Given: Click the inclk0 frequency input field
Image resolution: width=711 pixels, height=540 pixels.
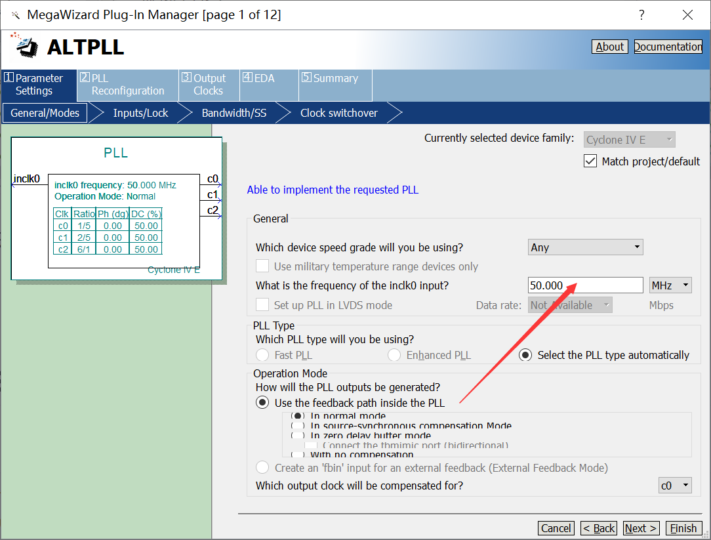Looking at the screenshot, I should [586, 285].
